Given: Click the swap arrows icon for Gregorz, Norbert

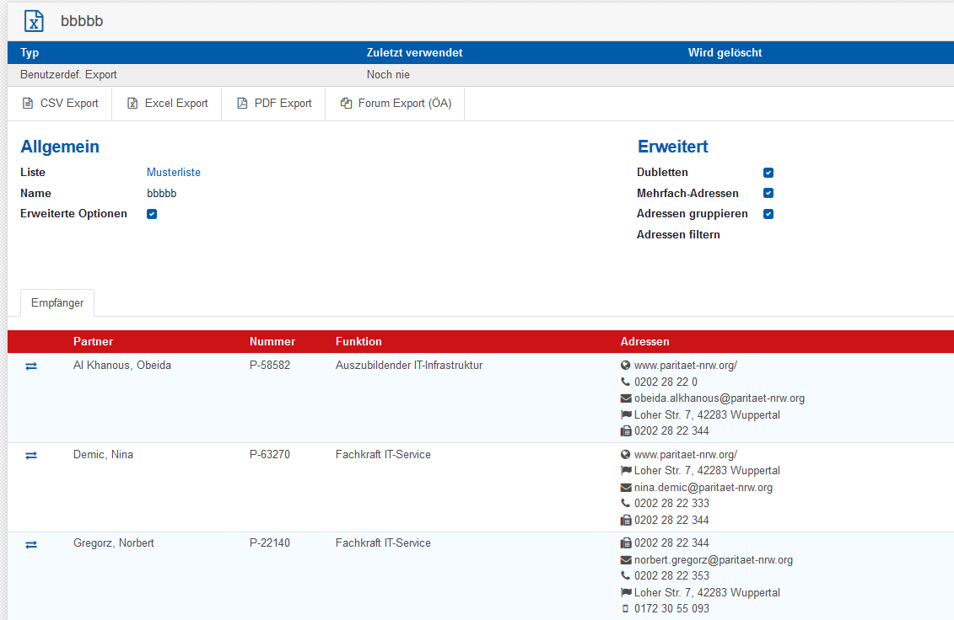Looking at the screenshot, I should [x=31, y=544].
